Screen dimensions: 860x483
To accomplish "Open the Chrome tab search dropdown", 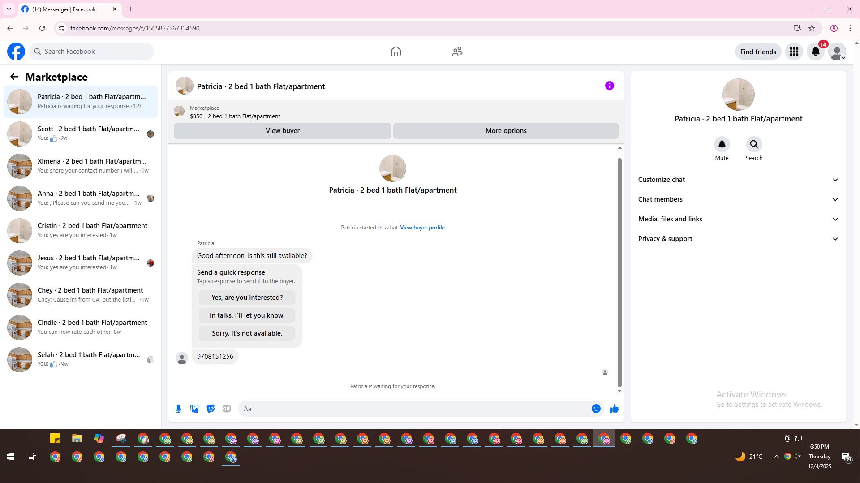I will (x=9, y=9).
